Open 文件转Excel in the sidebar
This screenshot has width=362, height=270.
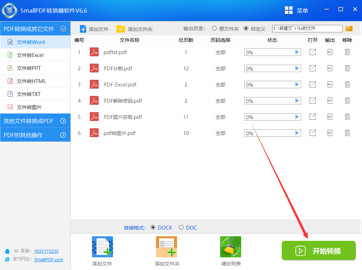[35, 55]
